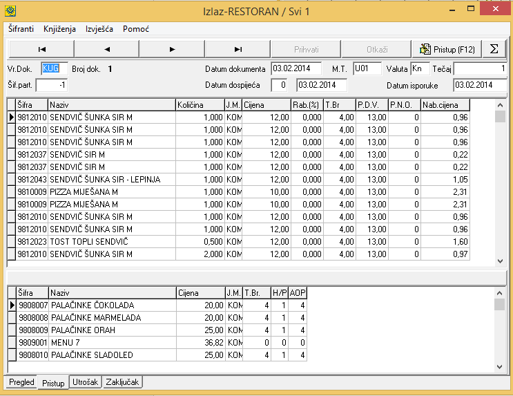Click the Datum dokumenta date field
Screen dimensions: 513x396
click(296, 68)
